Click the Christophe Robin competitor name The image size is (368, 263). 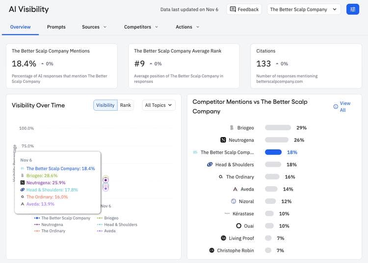click(x=236, y=250)
